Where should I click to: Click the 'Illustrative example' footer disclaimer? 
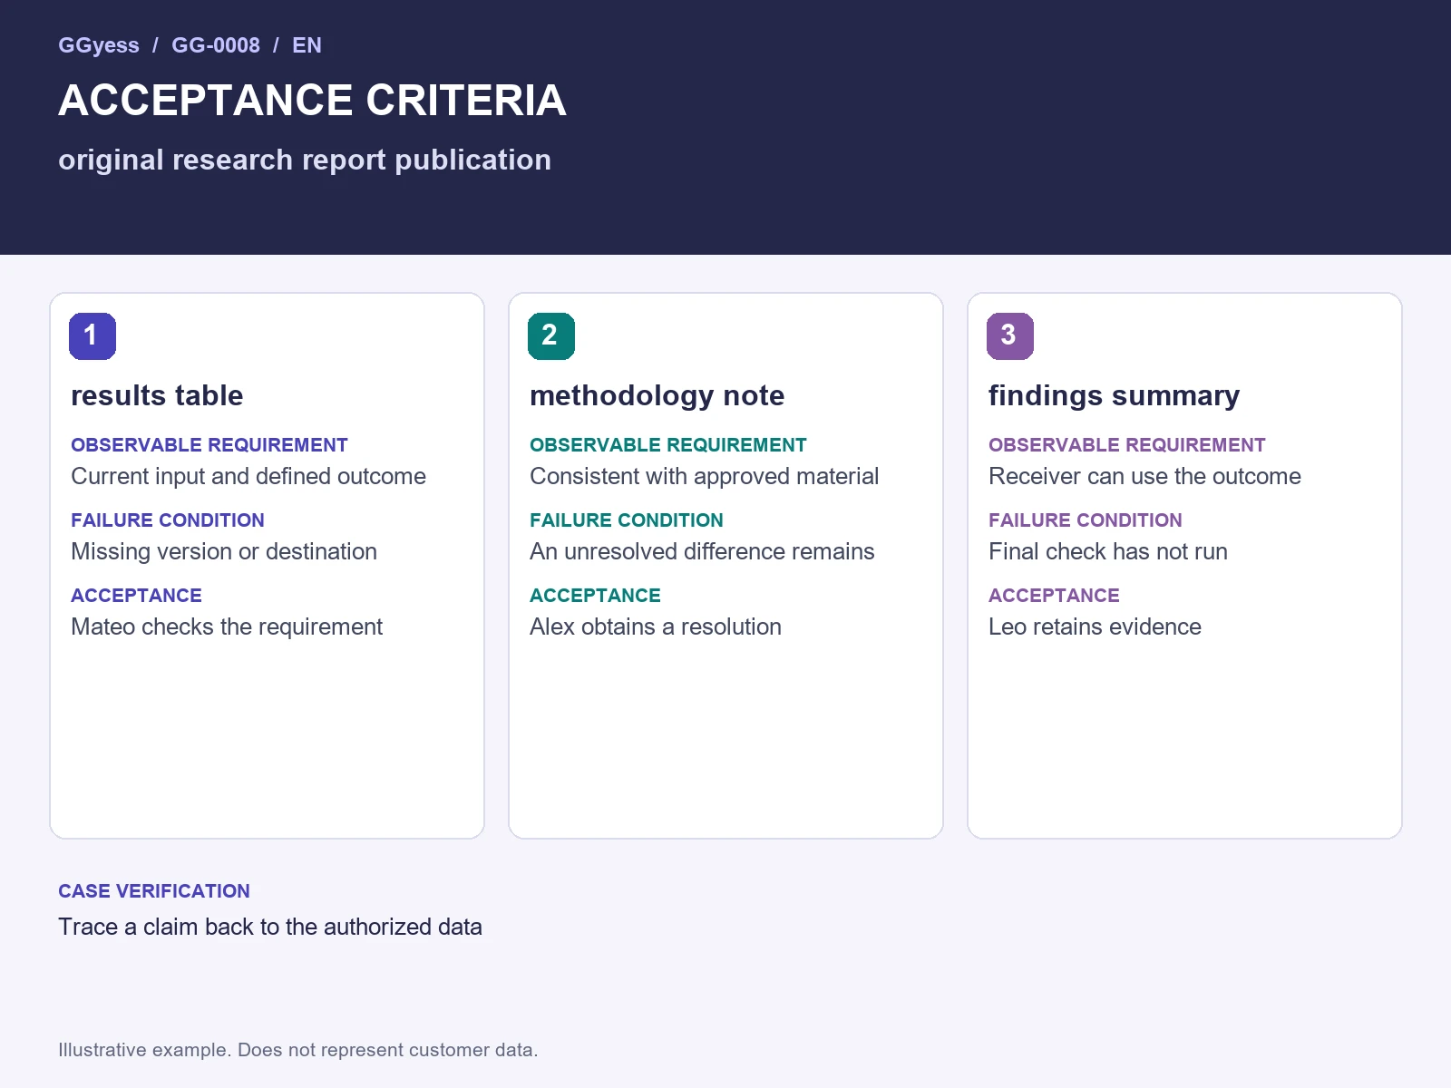[x=298, y=1050]
